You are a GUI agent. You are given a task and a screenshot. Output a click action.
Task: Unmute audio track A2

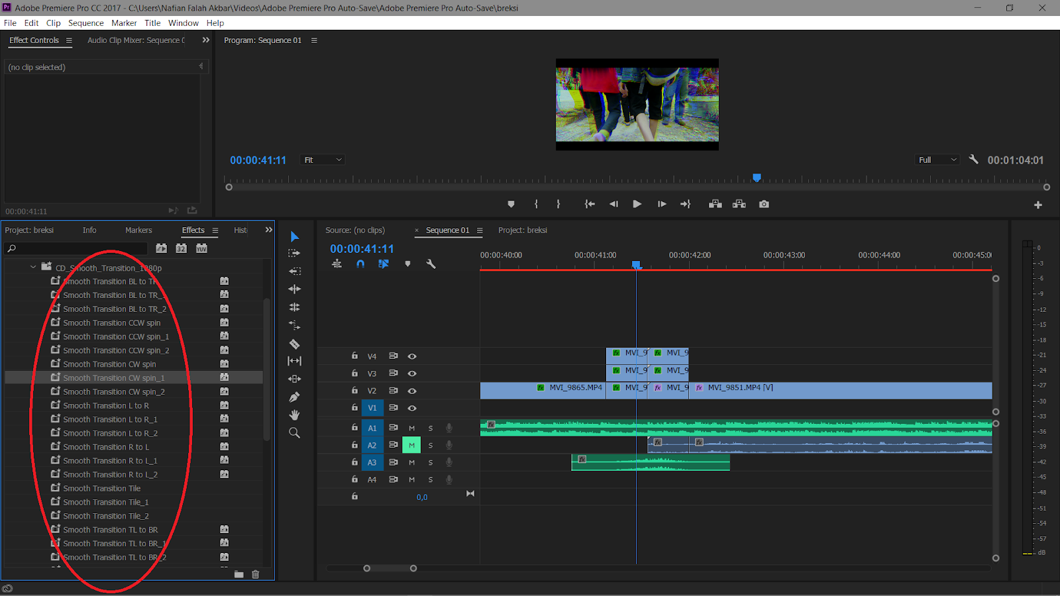click(411, 445)
